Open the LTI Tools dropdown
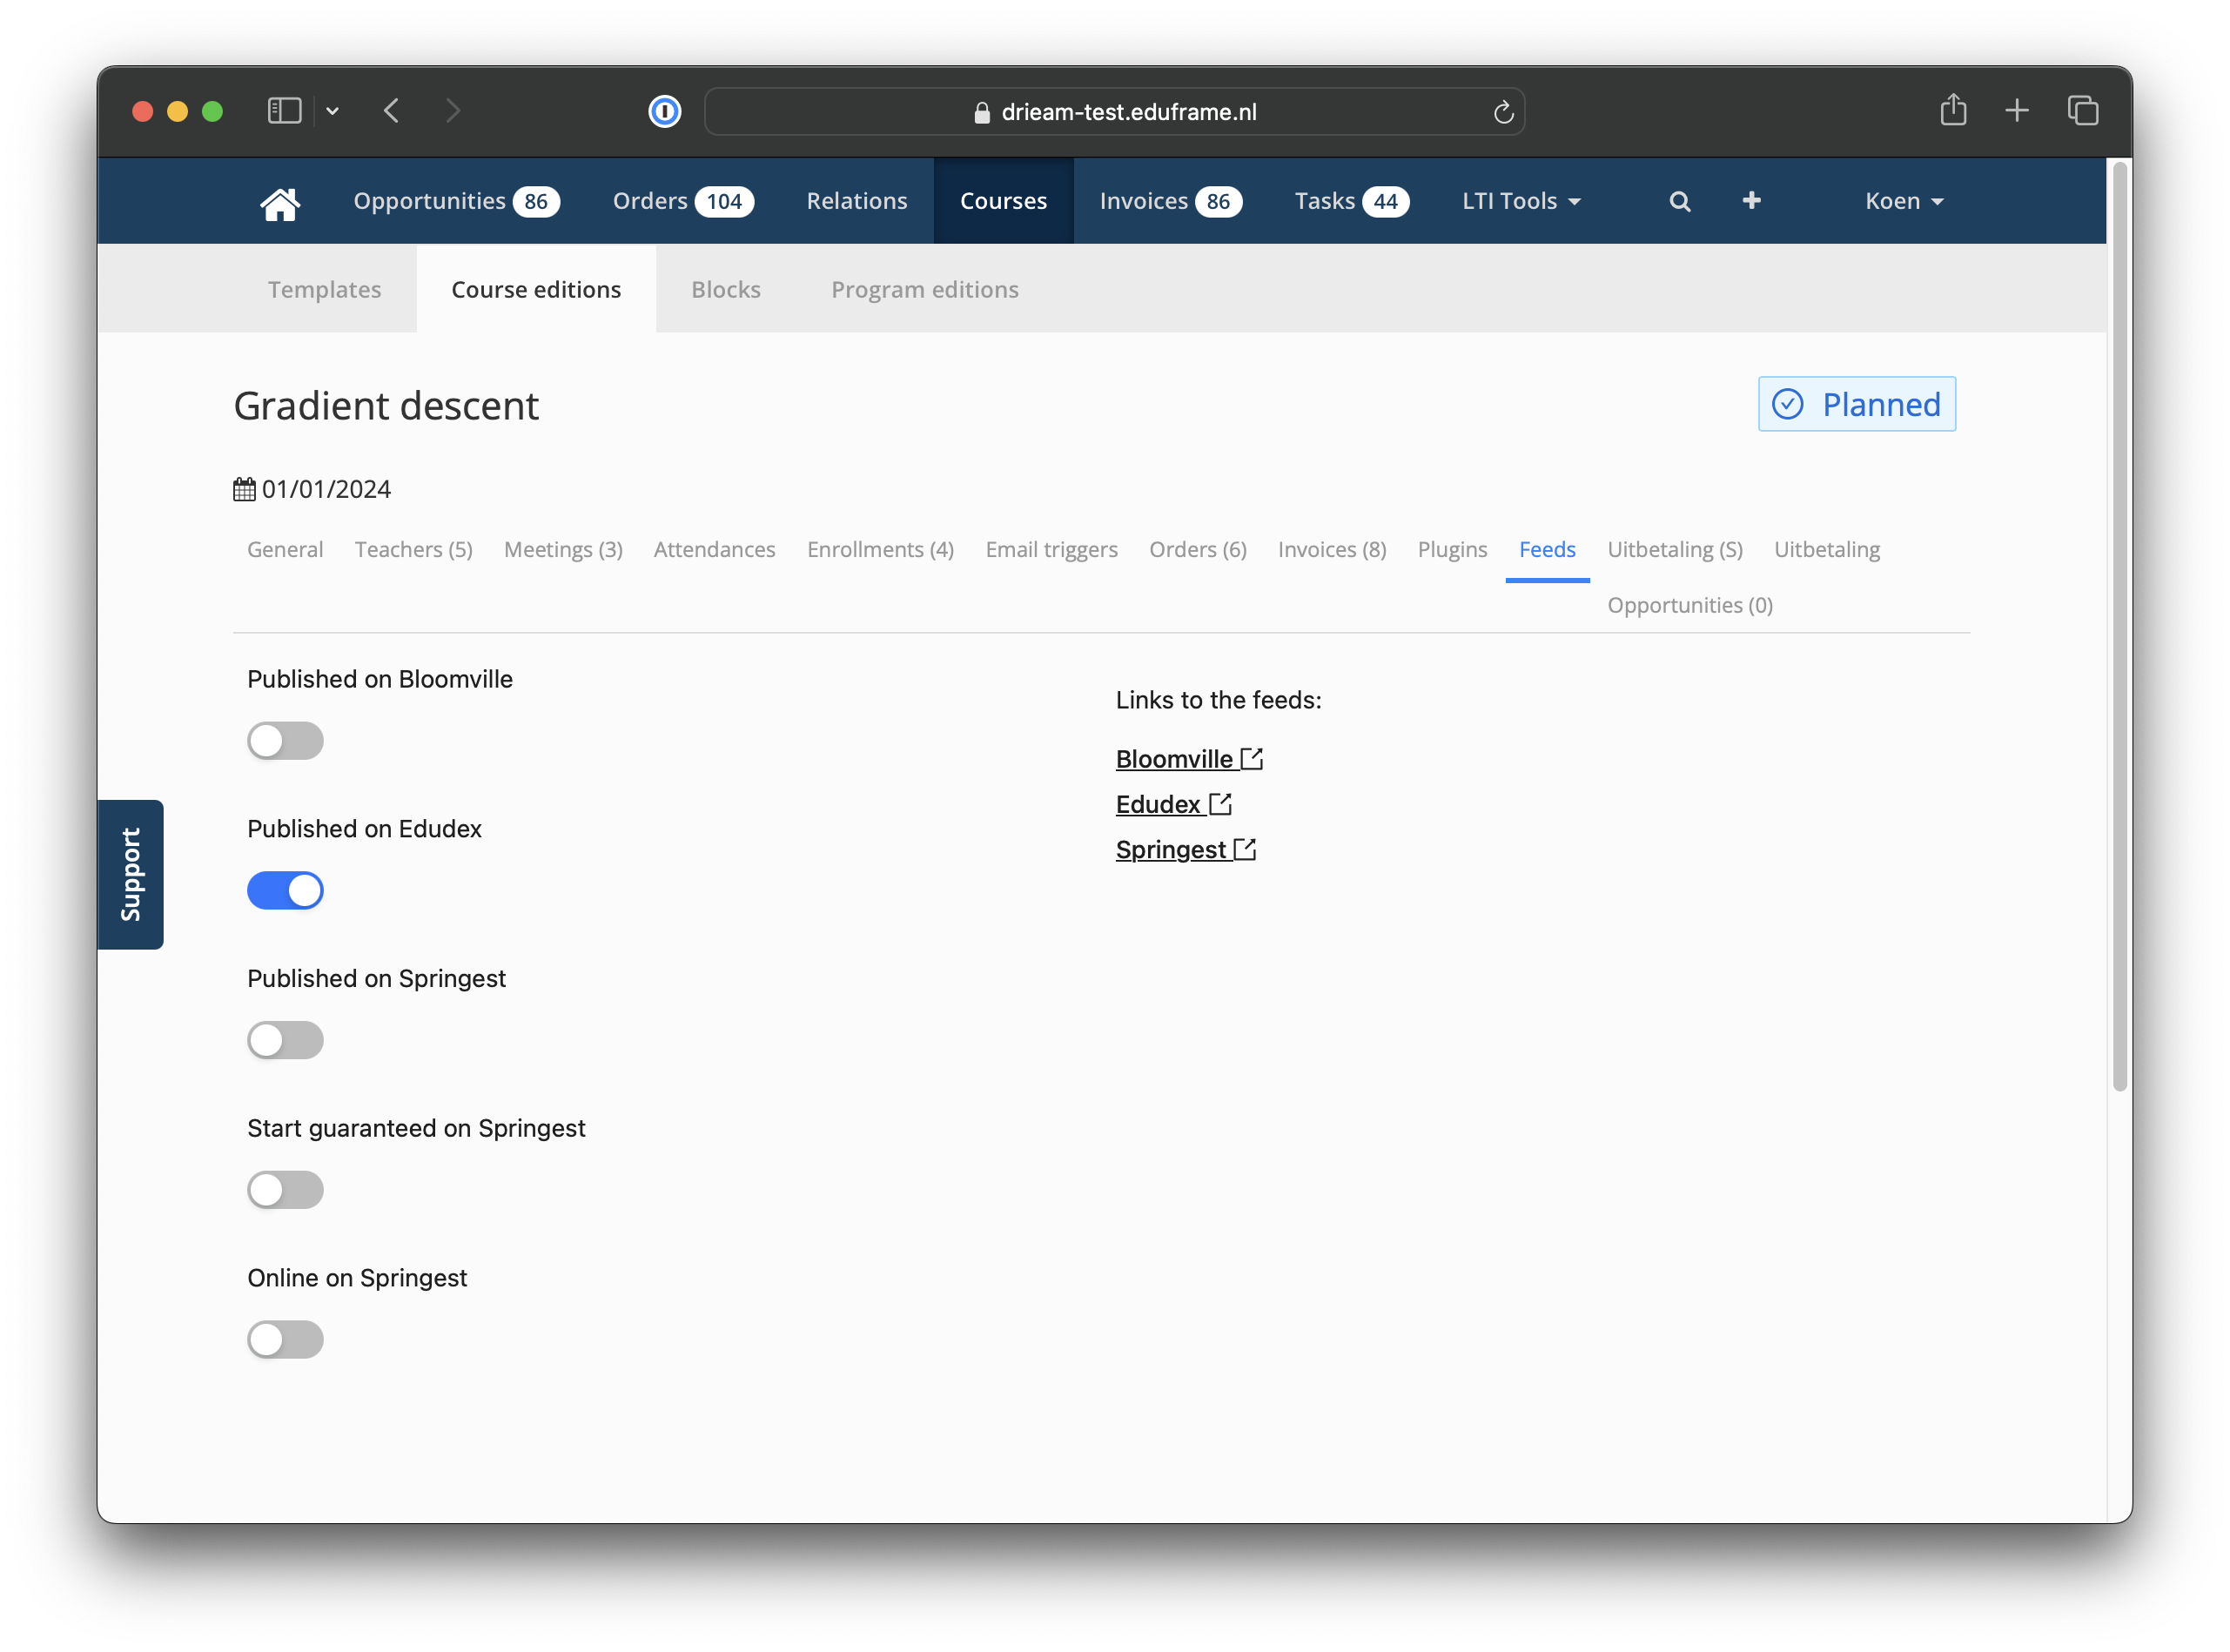2230x1652 pixels. pyautogui.click(x=1521, y=201)
